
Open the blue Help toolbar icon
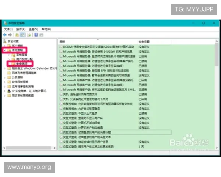coord(36,35)
